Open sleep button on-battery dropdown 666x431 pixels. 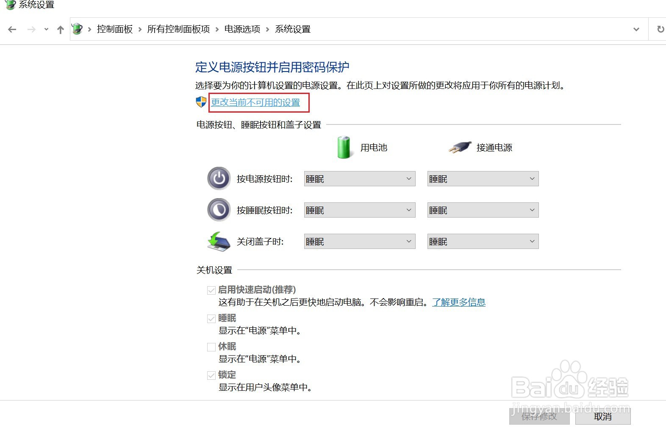pyautogui.click(x=360, y=210)
